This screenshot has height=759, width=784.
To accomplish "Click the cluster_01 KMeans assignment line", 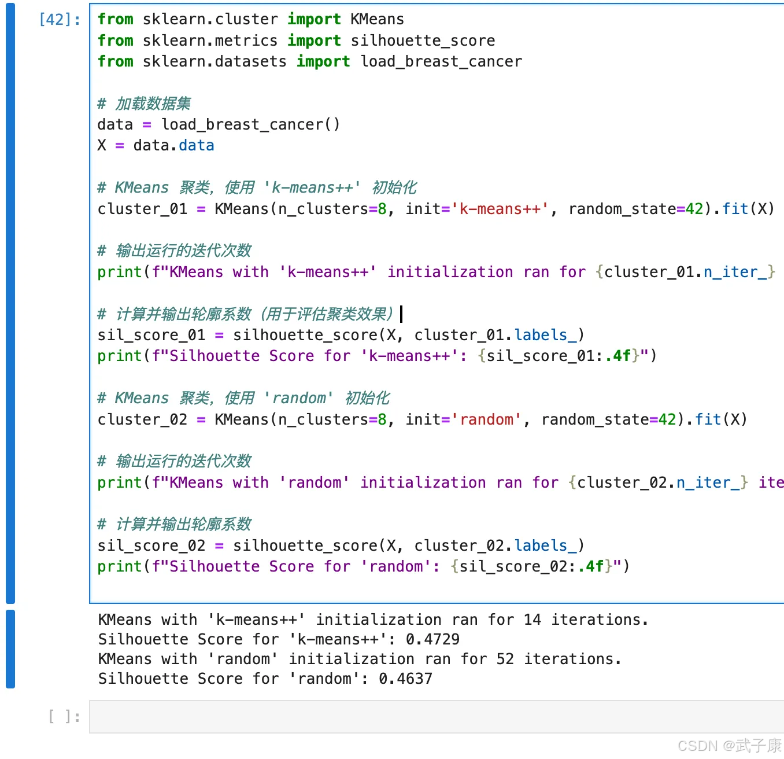I will [436, 209].
